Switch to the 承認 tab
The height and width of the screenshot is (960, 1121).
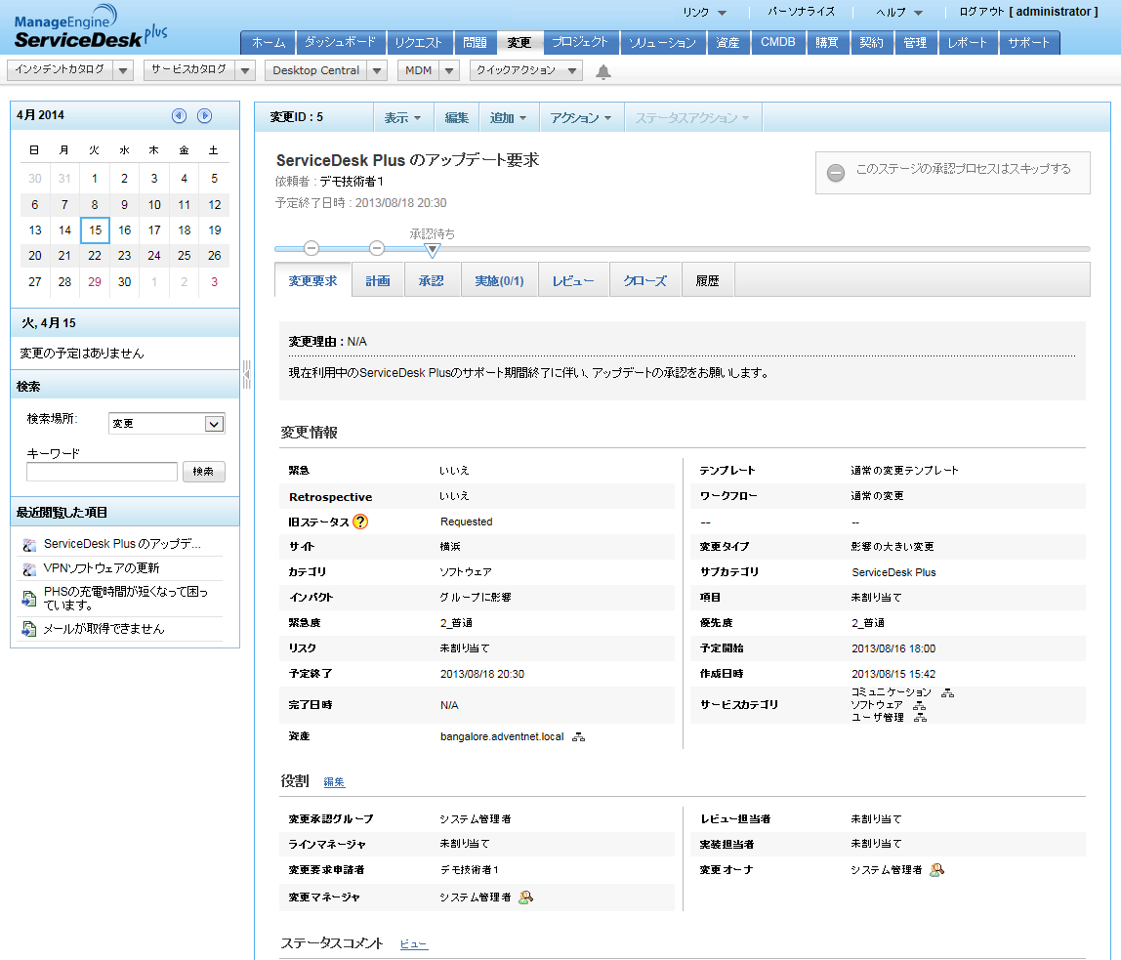click(x=431, y=280)
